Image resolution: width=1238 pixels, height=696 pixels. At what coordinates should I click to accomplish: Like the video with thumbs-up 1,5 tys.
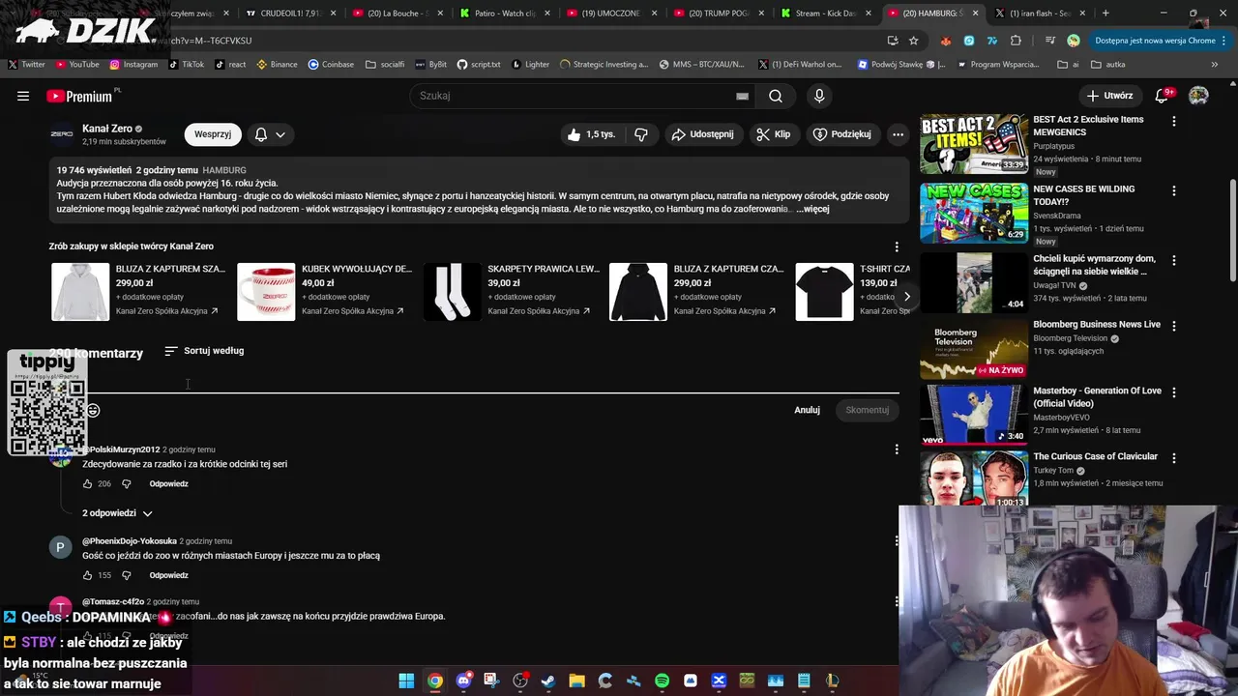pos(591,134)
